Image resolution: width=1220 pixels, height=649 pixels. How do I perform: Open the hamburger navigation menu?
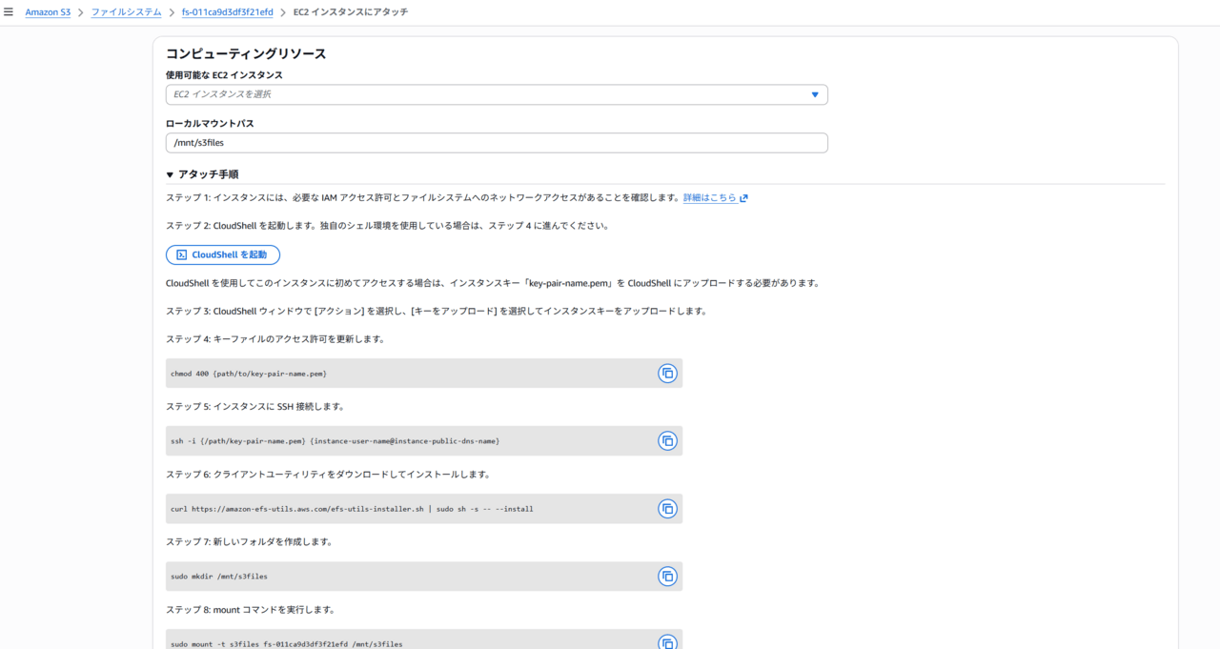9,12
